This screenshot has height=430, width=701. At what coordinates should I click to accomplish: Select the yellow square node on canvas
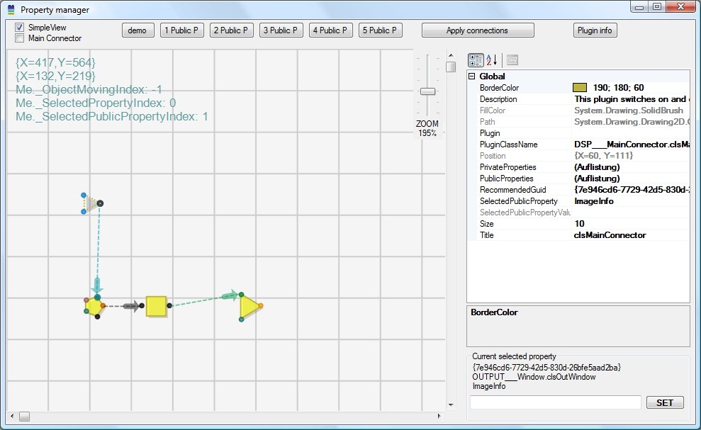pyautogui.click(x=157, y=306)
